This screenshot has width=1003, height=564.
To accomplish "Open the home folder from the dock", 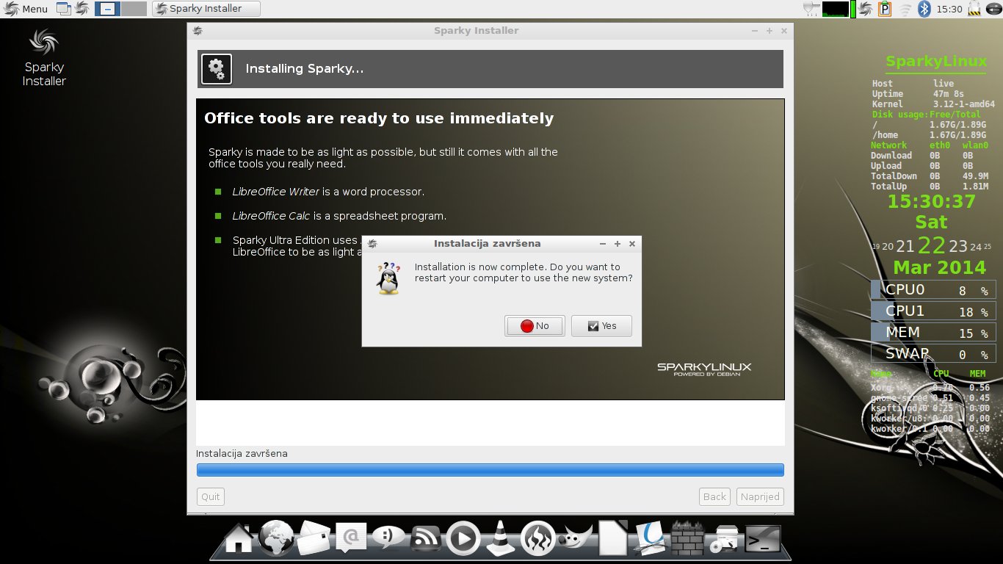I will (x=239, y=539).
